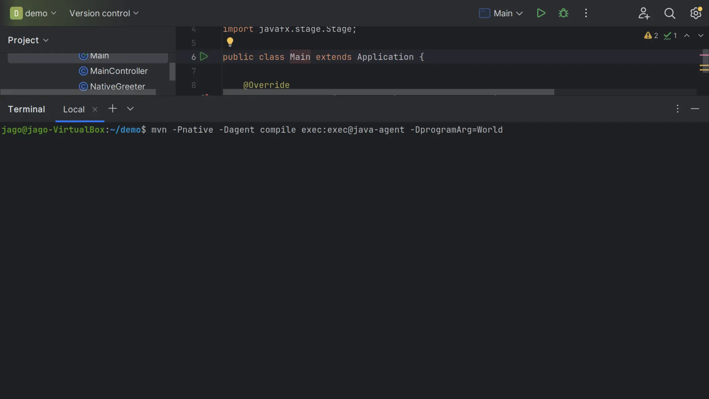Open terminal new-session options chevron
The height and width of the screenshot is (399, 709).
pos(130,109)
